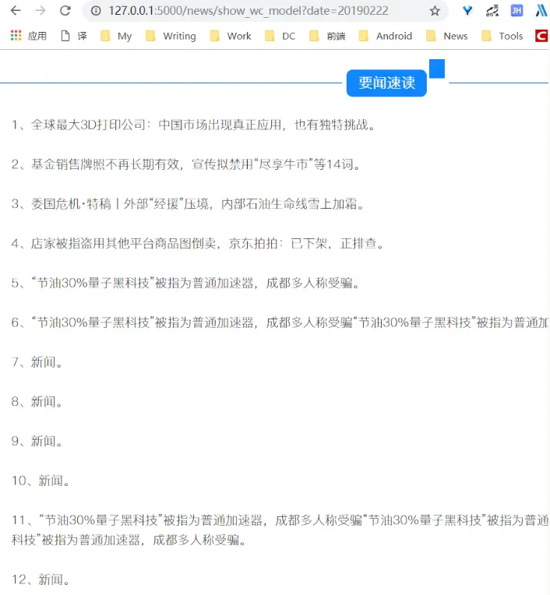
Task: Click the browser forward arrow
Action: (x=41, y=11)
